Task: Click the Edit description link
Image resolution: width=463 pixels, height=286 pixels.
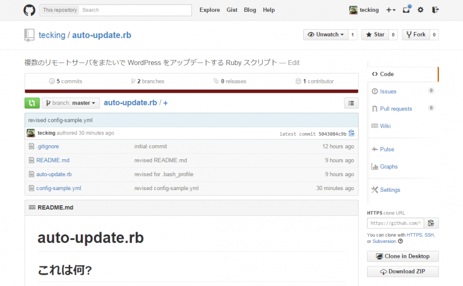Action: (294, 63)
